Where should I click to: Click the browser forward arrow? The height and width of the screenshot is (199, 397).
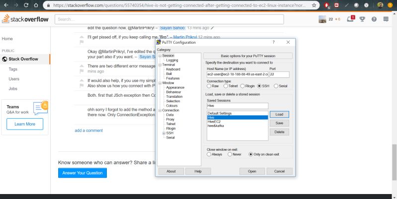(16, 5)
